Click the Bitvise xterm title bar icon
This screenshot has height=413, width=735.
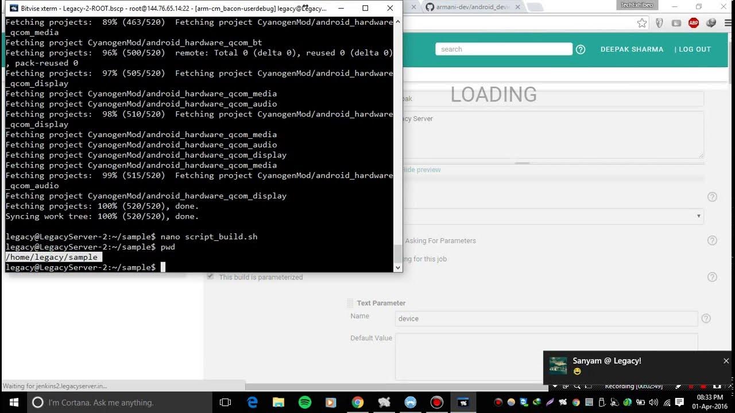pos(14,8)
